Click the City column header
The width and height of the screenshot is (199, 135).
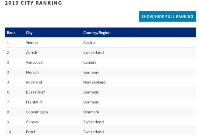(30, 33)
